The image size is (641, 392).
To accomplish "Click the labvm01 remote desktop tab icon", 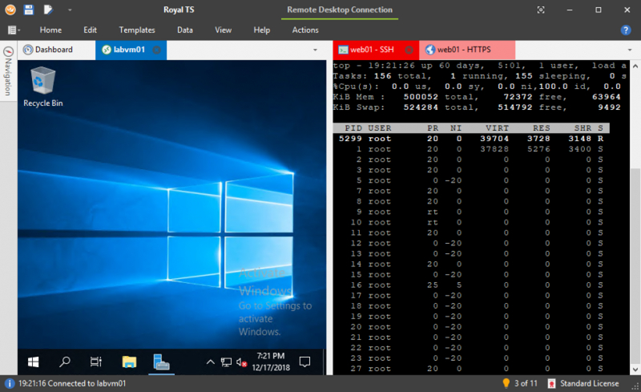I will tap(107, 50).
